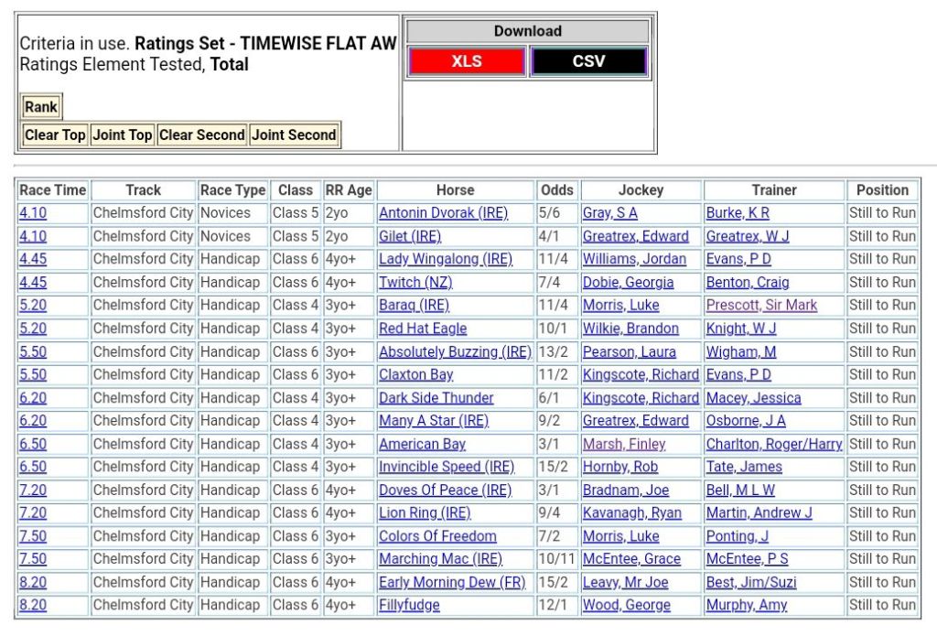Image resolution: width=937 pixels, height=636 pixels.
Task: Open horse Marching Mac (IRE)
Action: [440, 559]
